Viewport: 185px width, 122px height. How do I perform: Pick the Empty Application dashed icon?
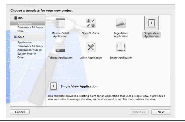pos(121,47)
